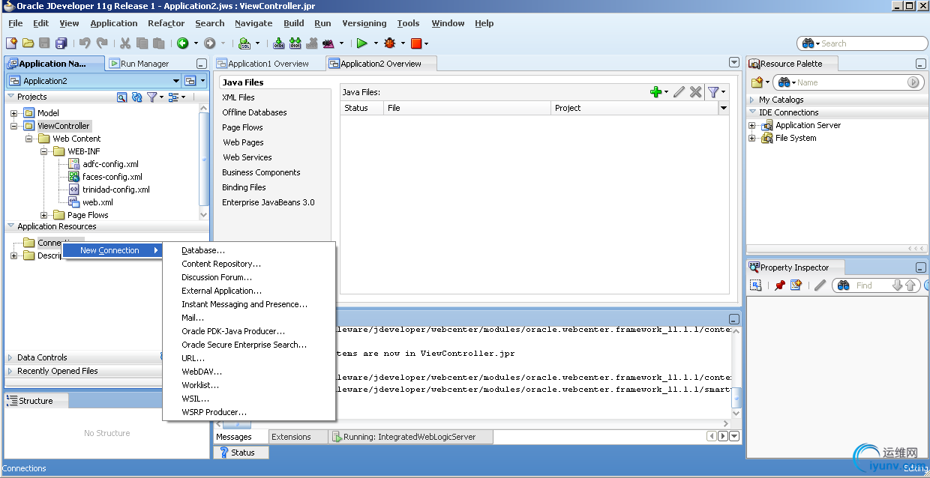The height and width of the screenshot is (478, 930).
Task: Select Web Services in overview list
Action: pyautogui.click(x=247, y=157)
